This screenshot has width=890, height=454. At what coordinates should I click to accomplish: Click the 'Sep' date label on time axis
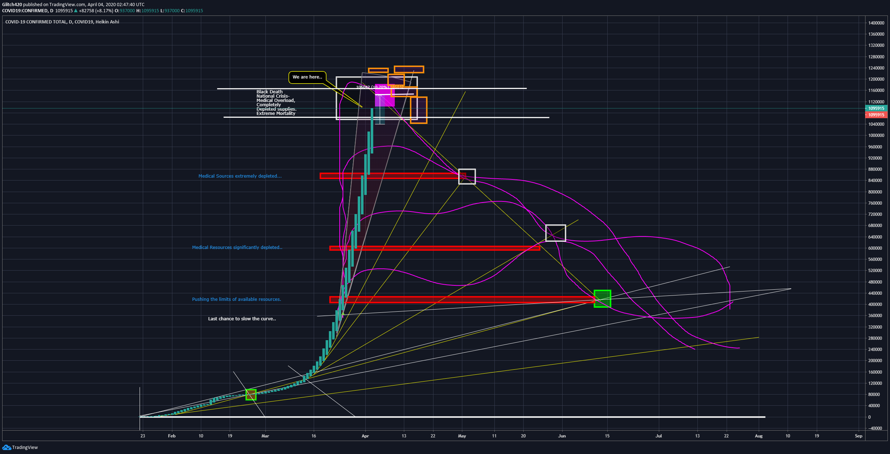[859, 436]
